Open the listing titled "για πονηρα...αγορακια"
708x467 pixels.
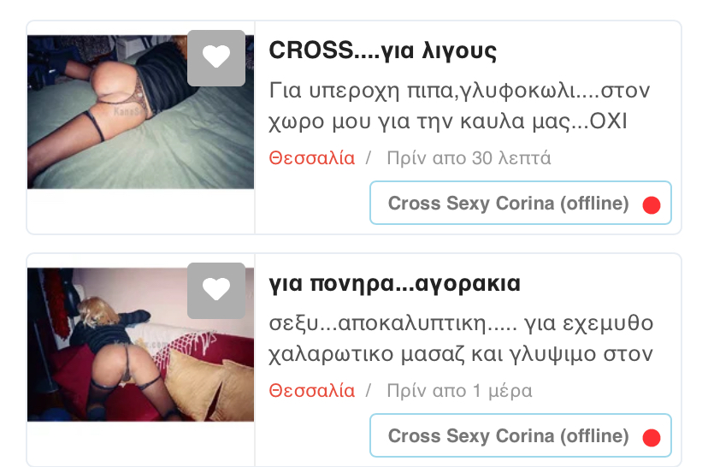394,284
